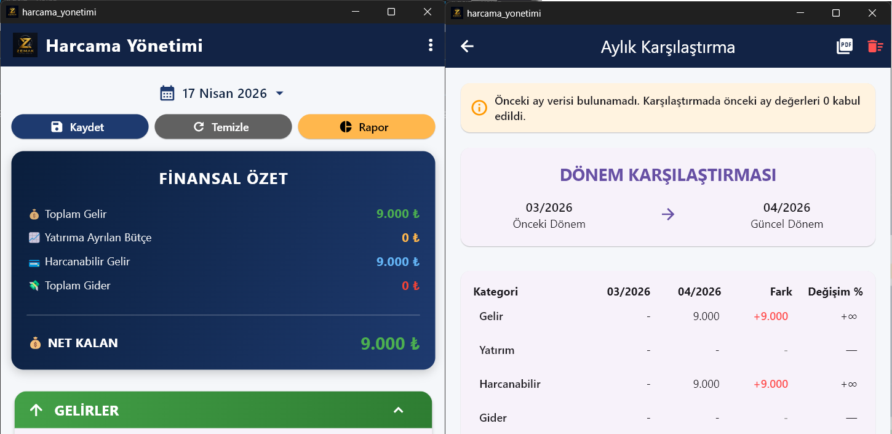Click the Fark column header

[x=781, y=292]
